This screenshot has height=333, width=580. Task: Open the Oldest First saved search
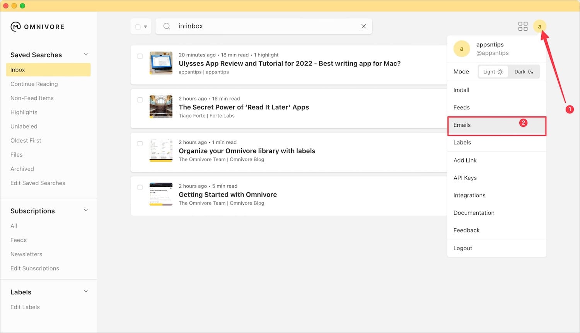pyautogui.click(x=26, y=140)
